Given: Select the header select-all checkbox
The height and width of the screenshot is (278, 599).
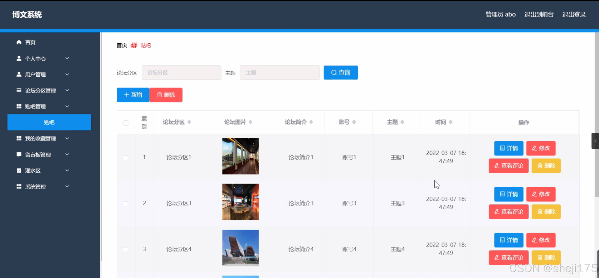Looking at the screenshot, I should tap(126, 123).
